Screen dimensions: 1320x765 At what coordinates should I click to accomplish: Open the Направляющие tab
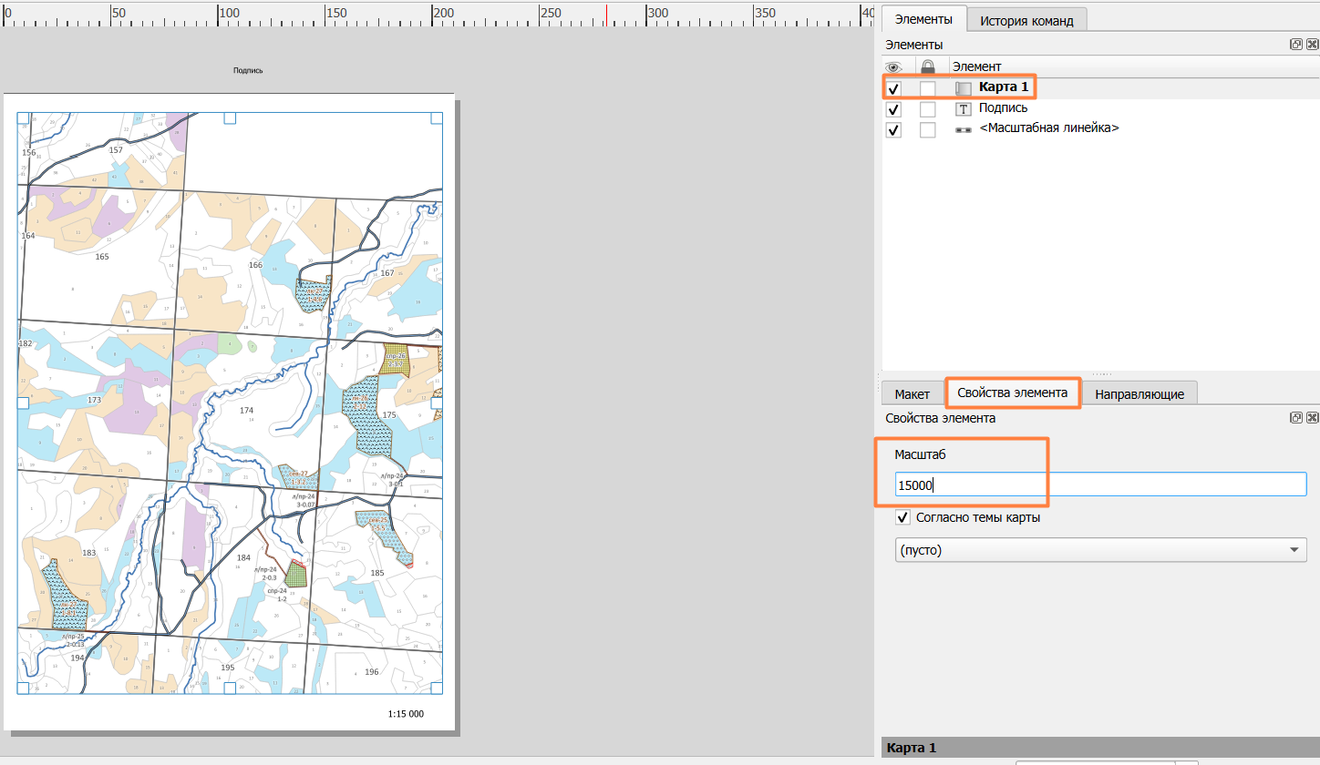pos(1140,393)
